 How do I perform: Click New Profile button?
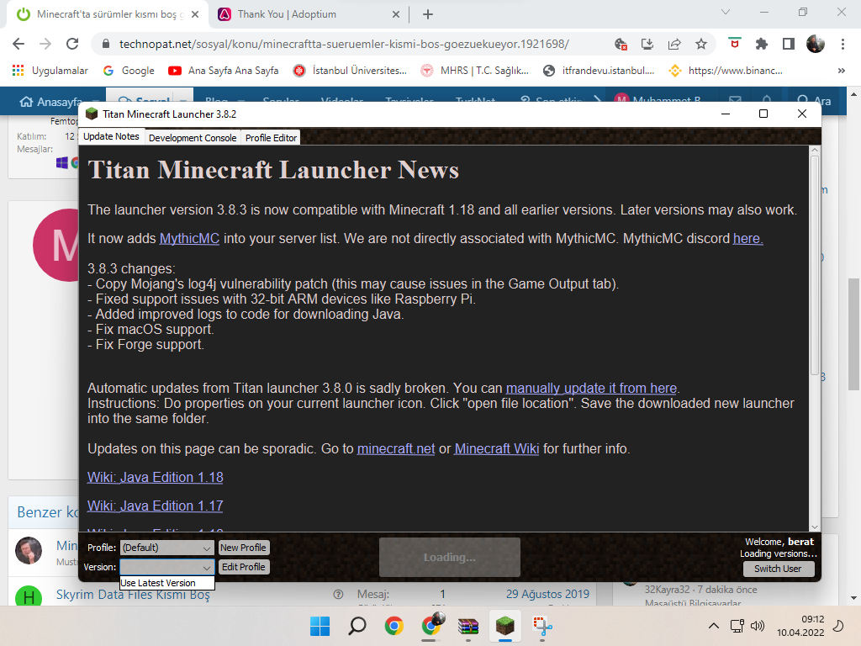243,548
